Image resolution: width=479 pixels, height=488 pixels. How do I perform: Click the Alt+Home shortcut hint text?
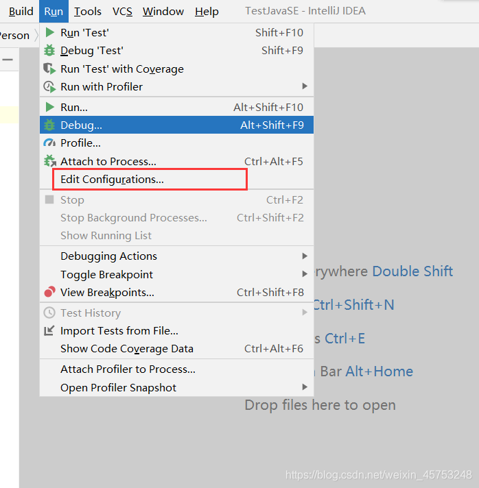[379, 371]
